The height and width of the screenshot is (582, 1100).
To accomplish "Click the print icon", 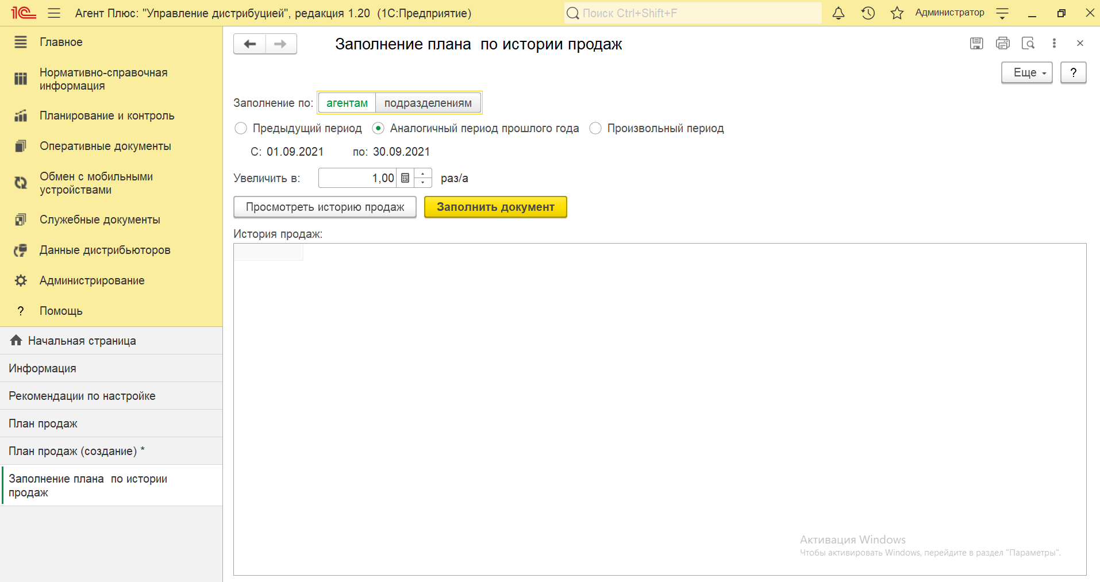I will coord(1002,43).
